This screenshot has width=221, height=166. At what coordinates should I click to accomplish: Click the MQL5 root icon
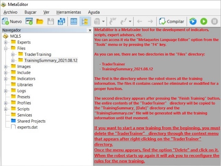(x=6, y=36)
